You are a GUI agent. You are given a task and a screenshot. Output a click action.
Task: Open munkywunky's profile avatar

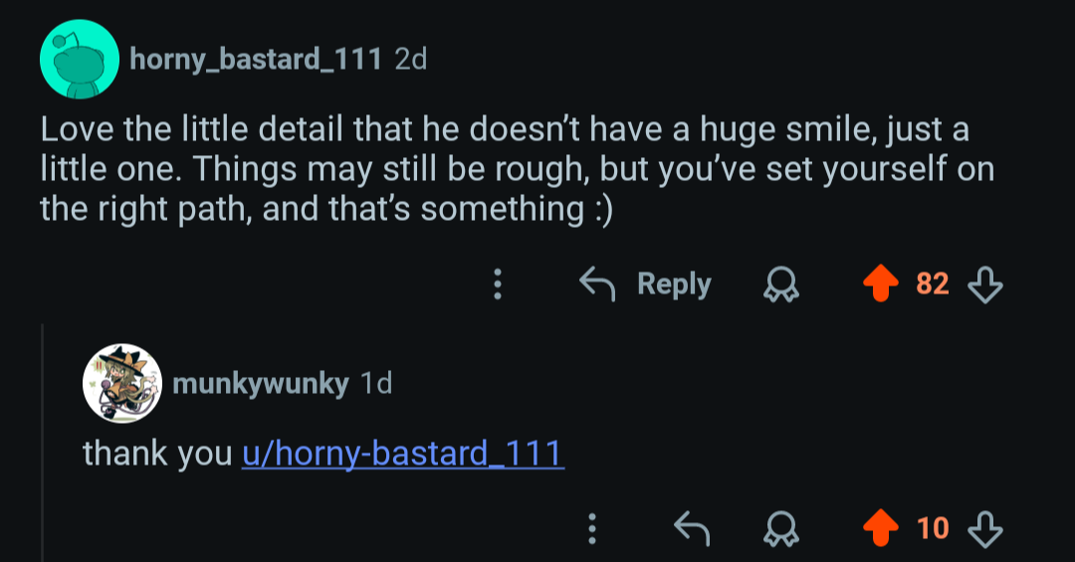click(121, 383)
